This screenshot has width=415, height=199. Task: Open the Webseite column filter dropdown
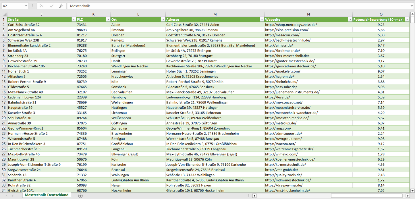[350, 19]
